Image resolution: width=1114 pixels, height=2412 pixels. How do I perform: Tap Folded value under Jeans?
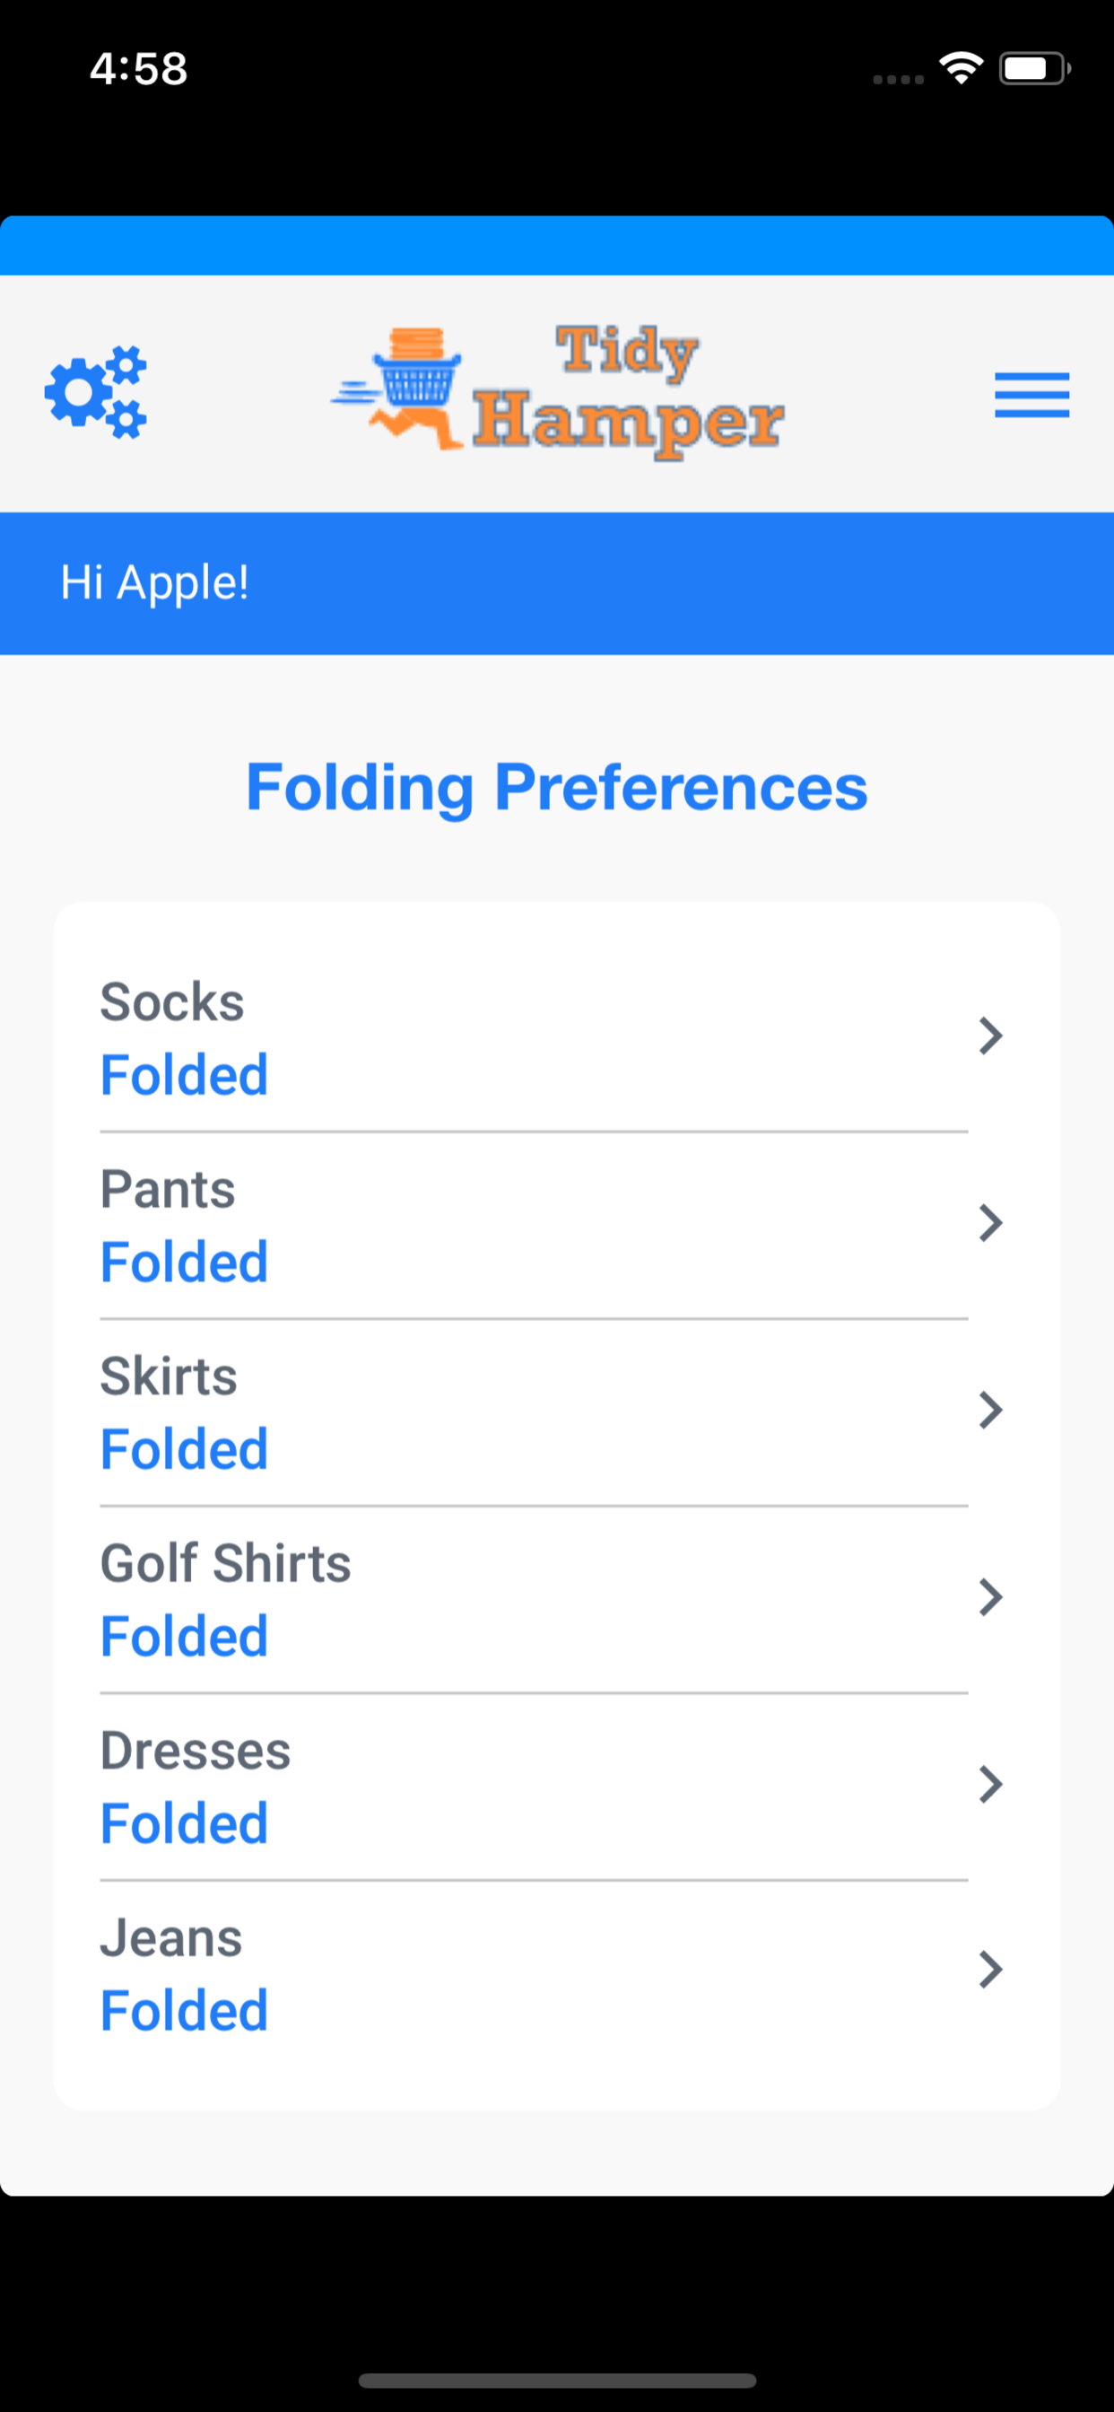tap(185, 2011)
